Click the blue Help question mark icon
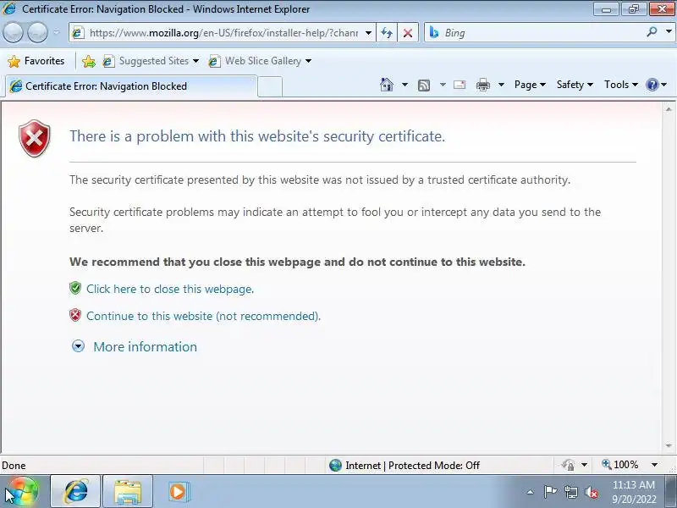Image resolution: width=677 pixels, height=508 pixels. point(652,85)
